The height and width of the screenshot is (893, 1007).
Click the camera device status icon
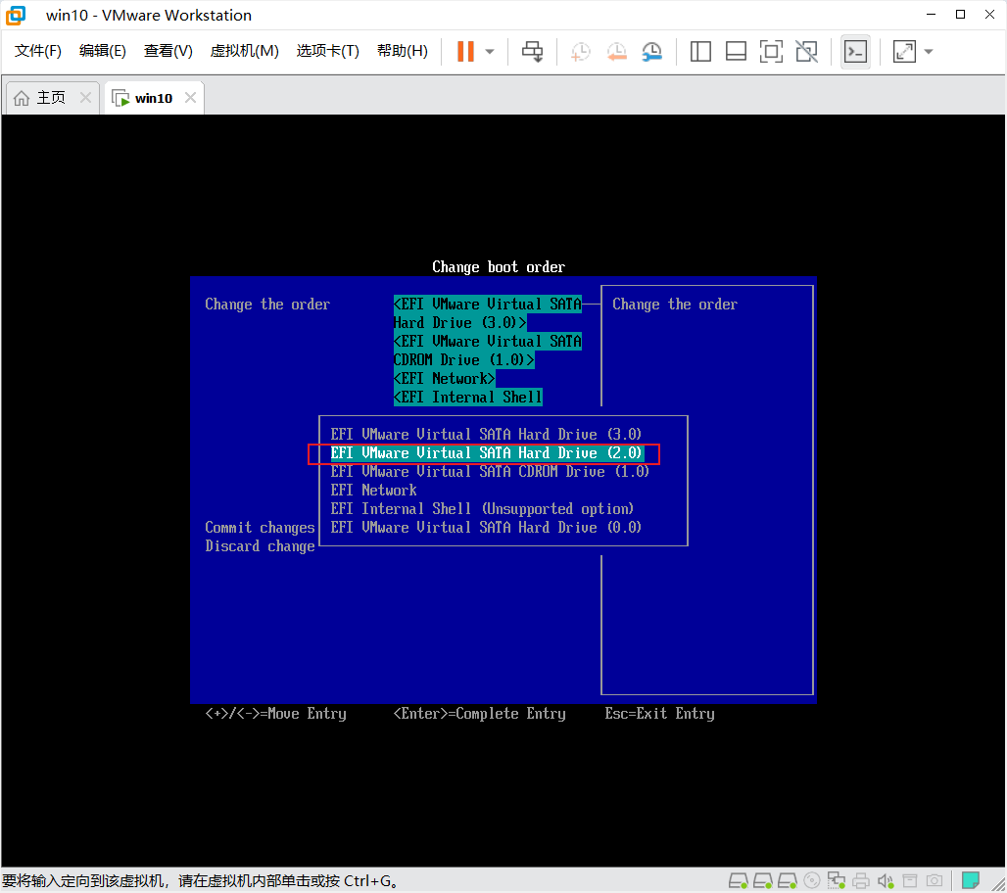[935, 880]
